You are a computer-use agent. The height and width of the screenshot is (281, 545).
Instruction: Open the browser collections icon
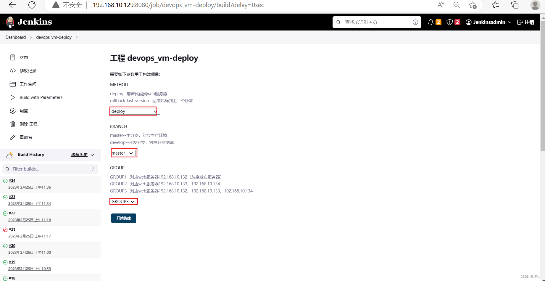[515, 5]
